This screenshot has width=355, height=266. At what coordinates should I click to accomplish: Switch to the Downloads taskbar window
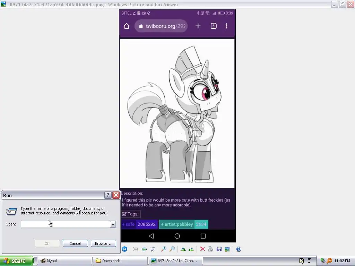pos(120,261)
